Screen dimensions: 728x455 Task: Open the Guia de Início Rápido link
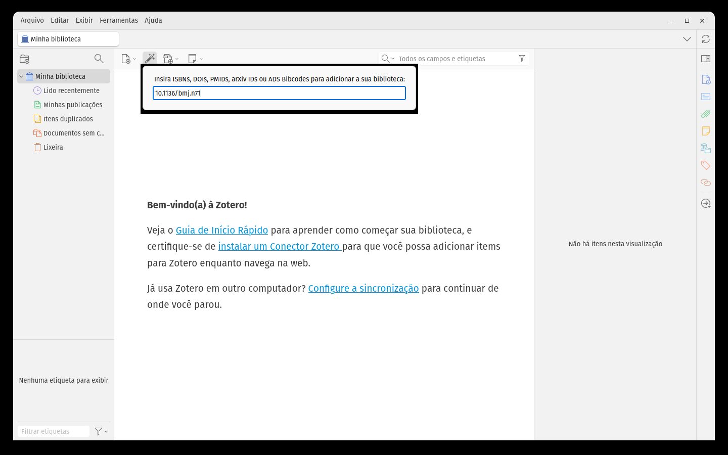click(222, 230)
